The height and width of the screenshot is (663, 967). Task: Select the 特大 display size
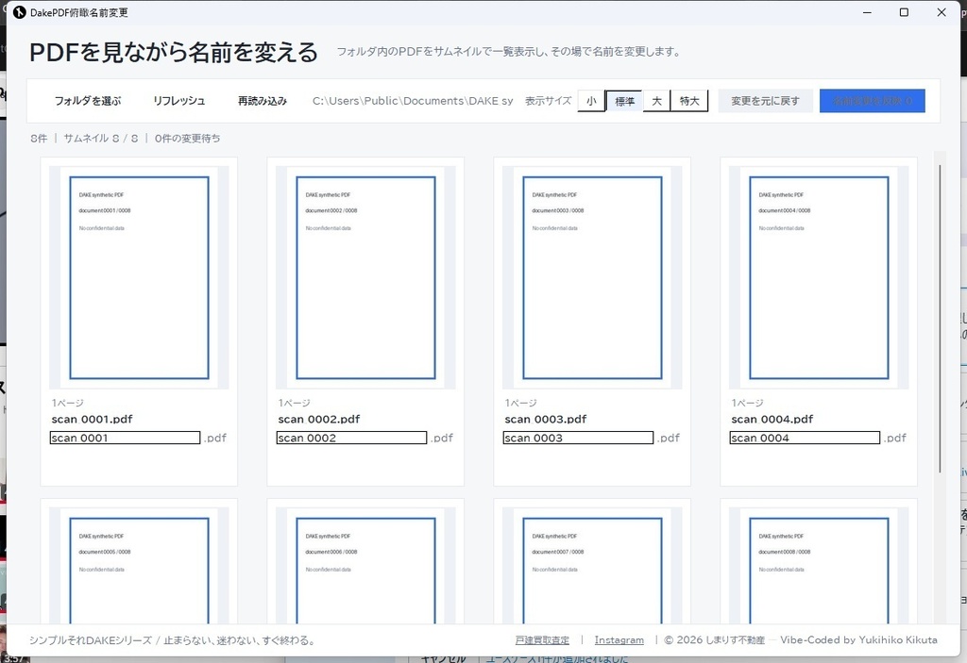[689, 101]
